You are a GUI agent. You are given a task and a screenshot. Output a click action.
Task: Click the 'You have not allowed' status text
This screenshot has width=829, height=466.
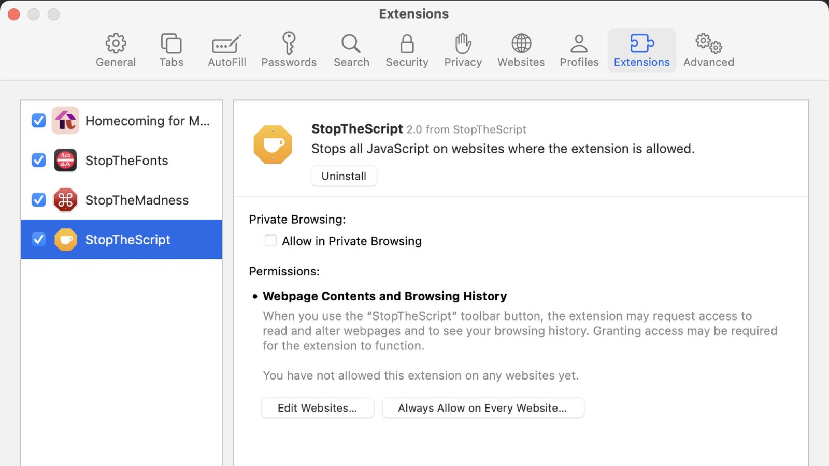click(421, 375)
